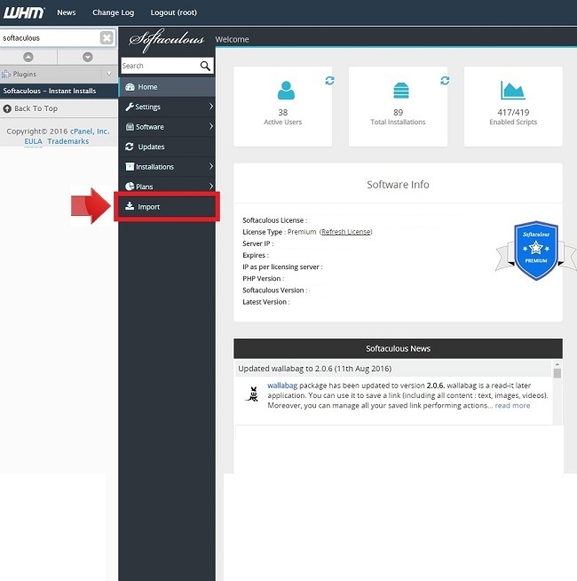
Task: Open the EULA link
Action: 34,141
